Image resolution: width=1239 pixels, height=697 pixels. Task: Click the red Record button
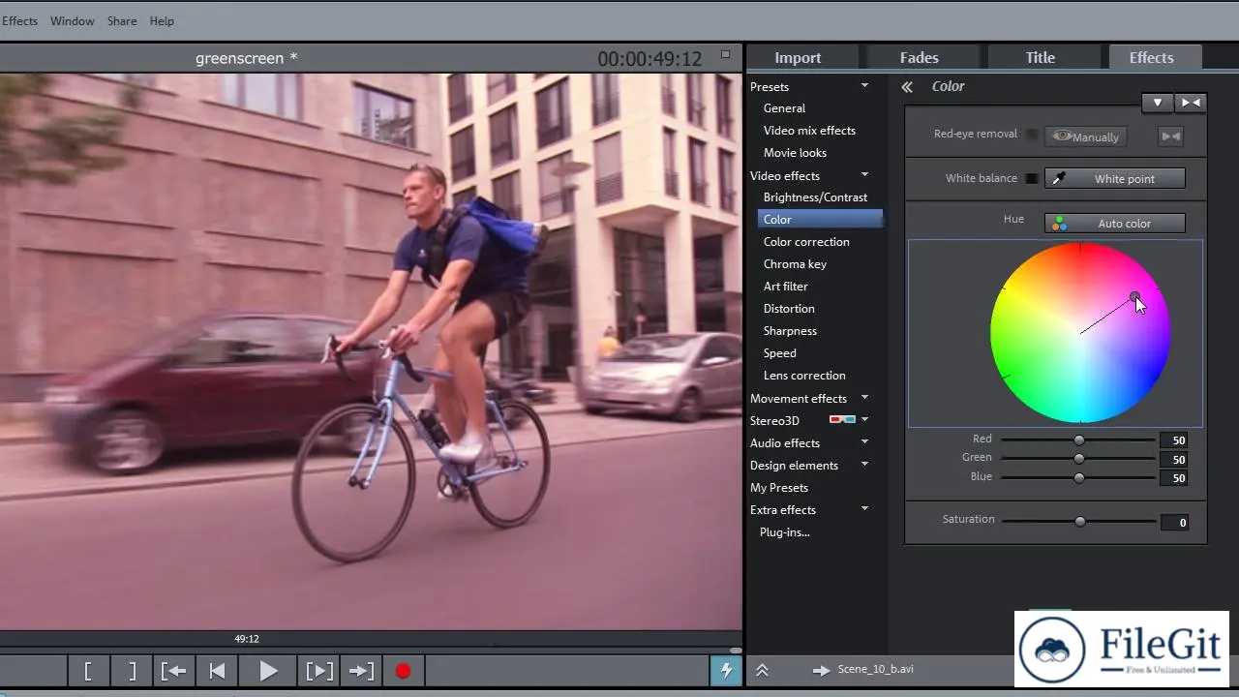coord(404,670)
